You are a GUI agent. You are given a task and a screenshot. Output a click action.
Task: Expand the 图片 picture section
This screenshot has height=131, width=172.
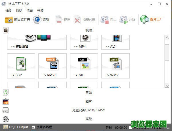pyautogui.click(x=89, y=101)
